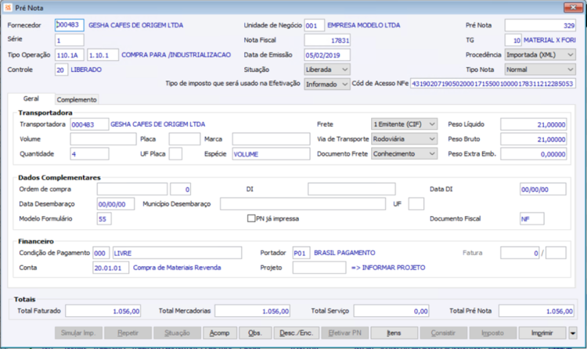
Task: Click the Simular Imp. button
Action: click(x=78, y=333)
